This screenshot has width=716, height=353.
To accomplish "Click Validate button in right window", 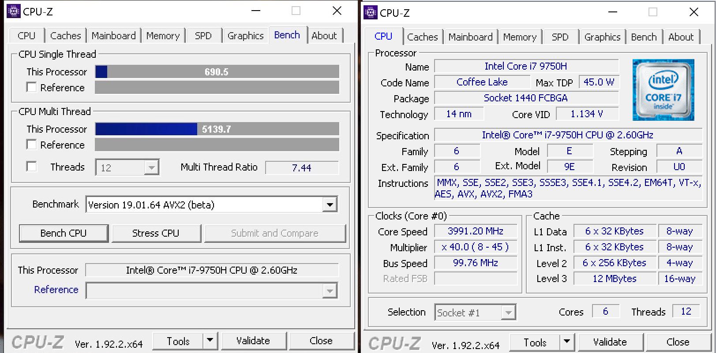I will click(x=610, y=342).
